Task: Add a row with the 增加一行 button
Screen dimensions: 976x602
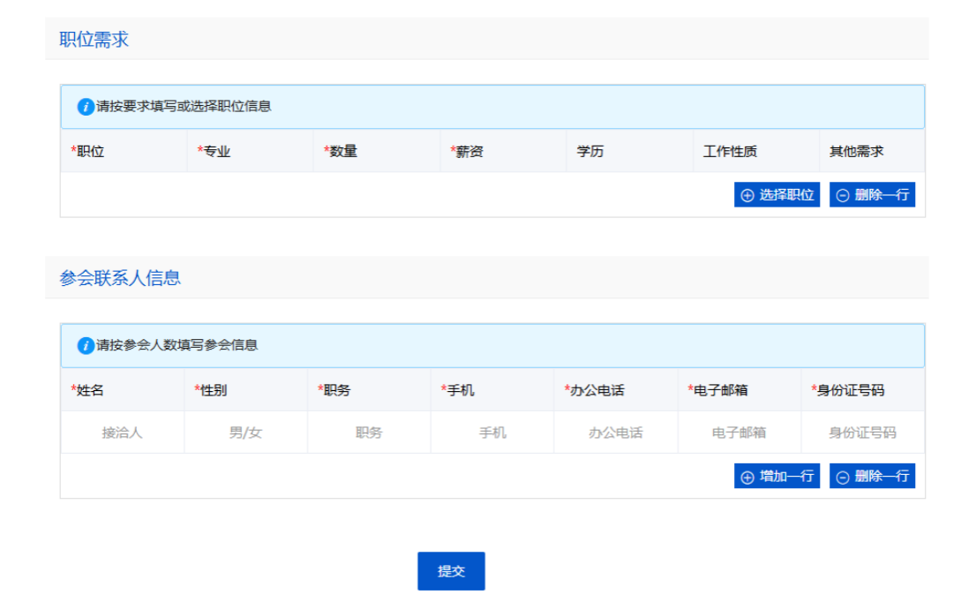Action: tap(777, 477)
